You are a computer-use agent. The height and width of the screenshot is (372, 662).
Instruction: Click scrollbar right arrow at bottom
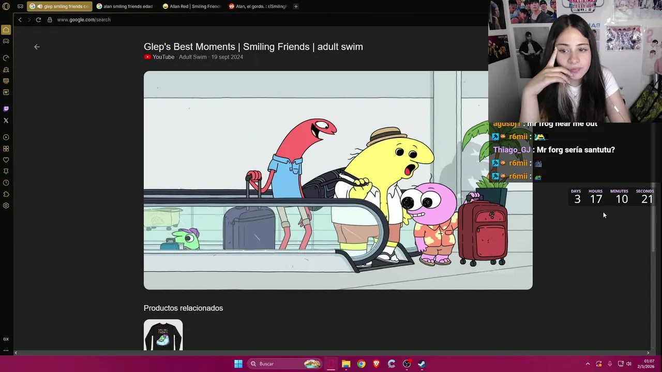point(648,353)
